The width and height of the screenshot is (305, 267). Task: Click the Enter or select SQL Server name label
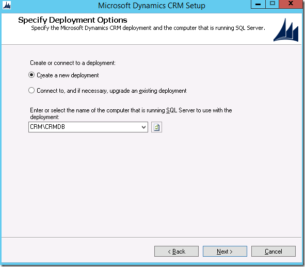[131, 114]
